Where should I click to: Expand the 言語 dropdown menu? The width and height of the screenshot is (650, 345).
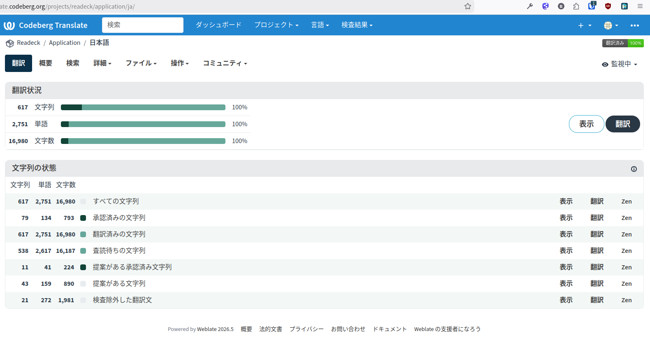click(320, 25)
